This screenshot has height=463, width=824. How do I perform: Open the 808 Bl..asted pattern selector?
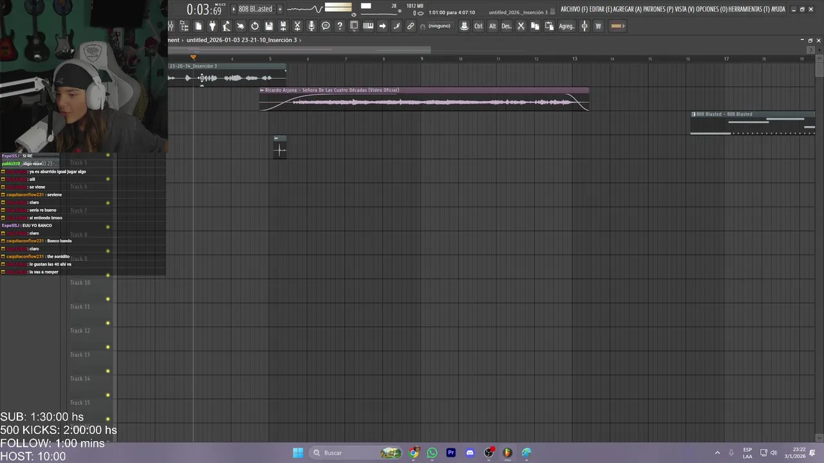[256, 9]
